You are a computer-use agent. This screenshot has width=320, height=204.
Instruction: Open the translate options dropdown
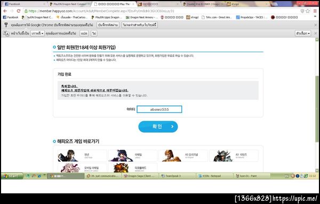coord(303,33)
